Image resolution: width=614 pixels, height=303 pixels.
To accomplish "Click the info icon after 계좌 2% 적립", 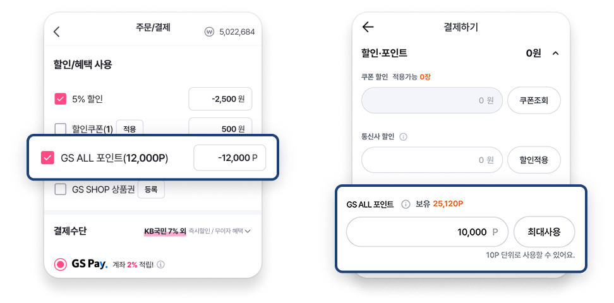I will tap(161, 264).
